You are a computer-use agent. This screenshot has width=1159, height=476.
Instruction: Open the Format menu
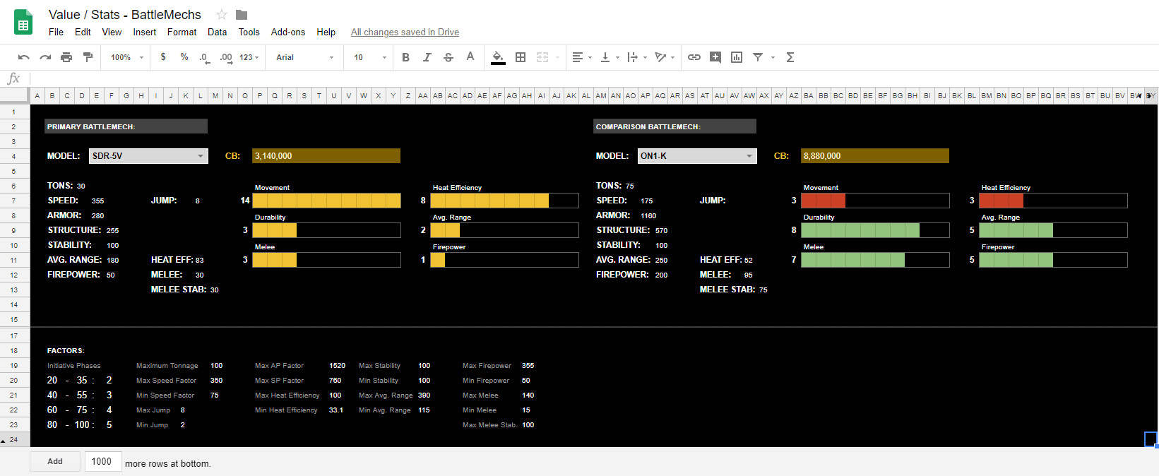click(182, 32)
